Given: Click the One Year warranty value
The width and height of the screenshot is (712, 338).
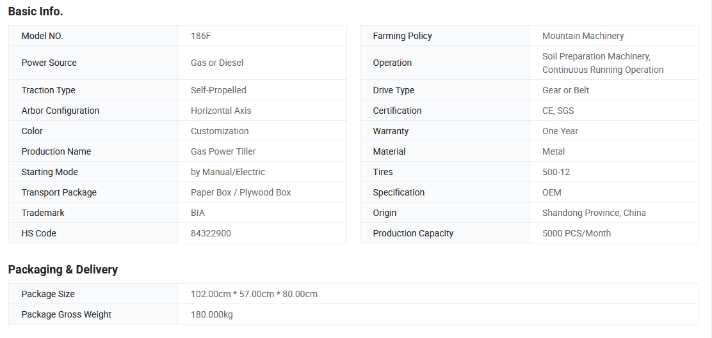Looking at the screenshot, I should [x=560, y=131].
